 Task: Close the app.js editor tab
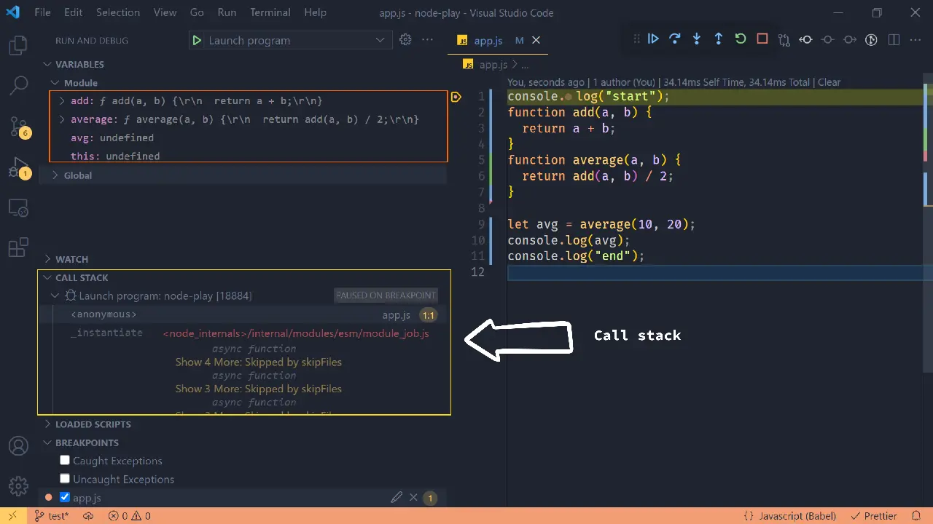[536, 41]
